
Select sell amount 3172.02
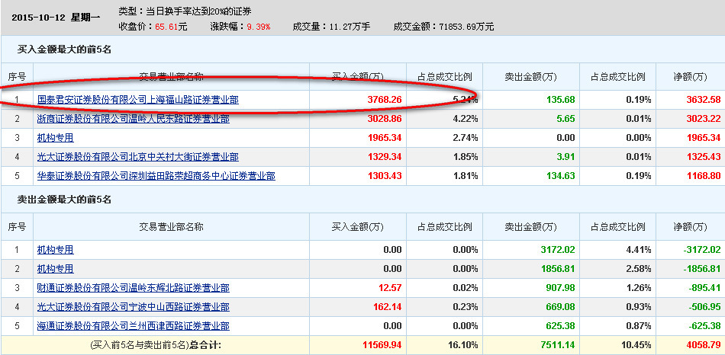[558, 250]
